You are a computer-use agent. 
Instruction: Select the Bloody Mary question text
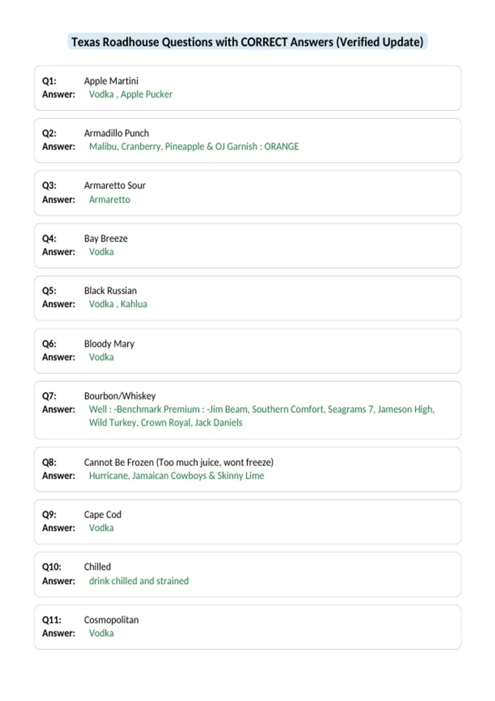point(109,344)
